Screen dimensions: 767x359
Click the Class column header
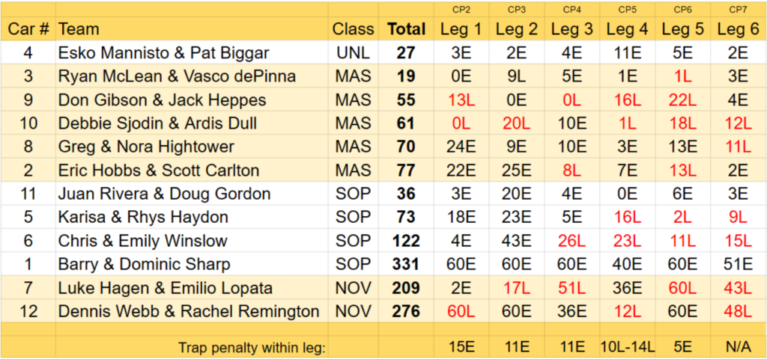click(354, 29)
